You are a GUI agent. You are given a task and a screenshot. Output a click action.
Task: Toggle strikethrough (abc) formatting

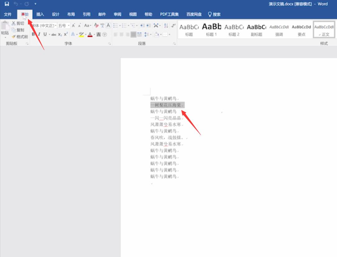click(x=54, y=34)
